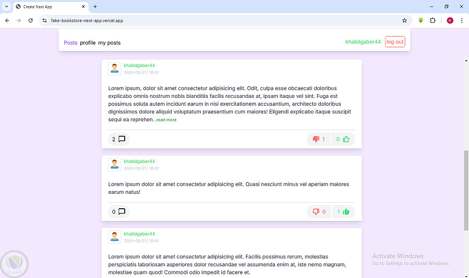Click the dislike count '1' on first post
Screen dimensions: 469x278
point(323,139)
